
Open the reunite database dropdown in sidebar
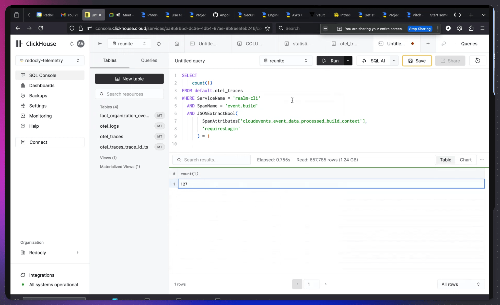129,44
